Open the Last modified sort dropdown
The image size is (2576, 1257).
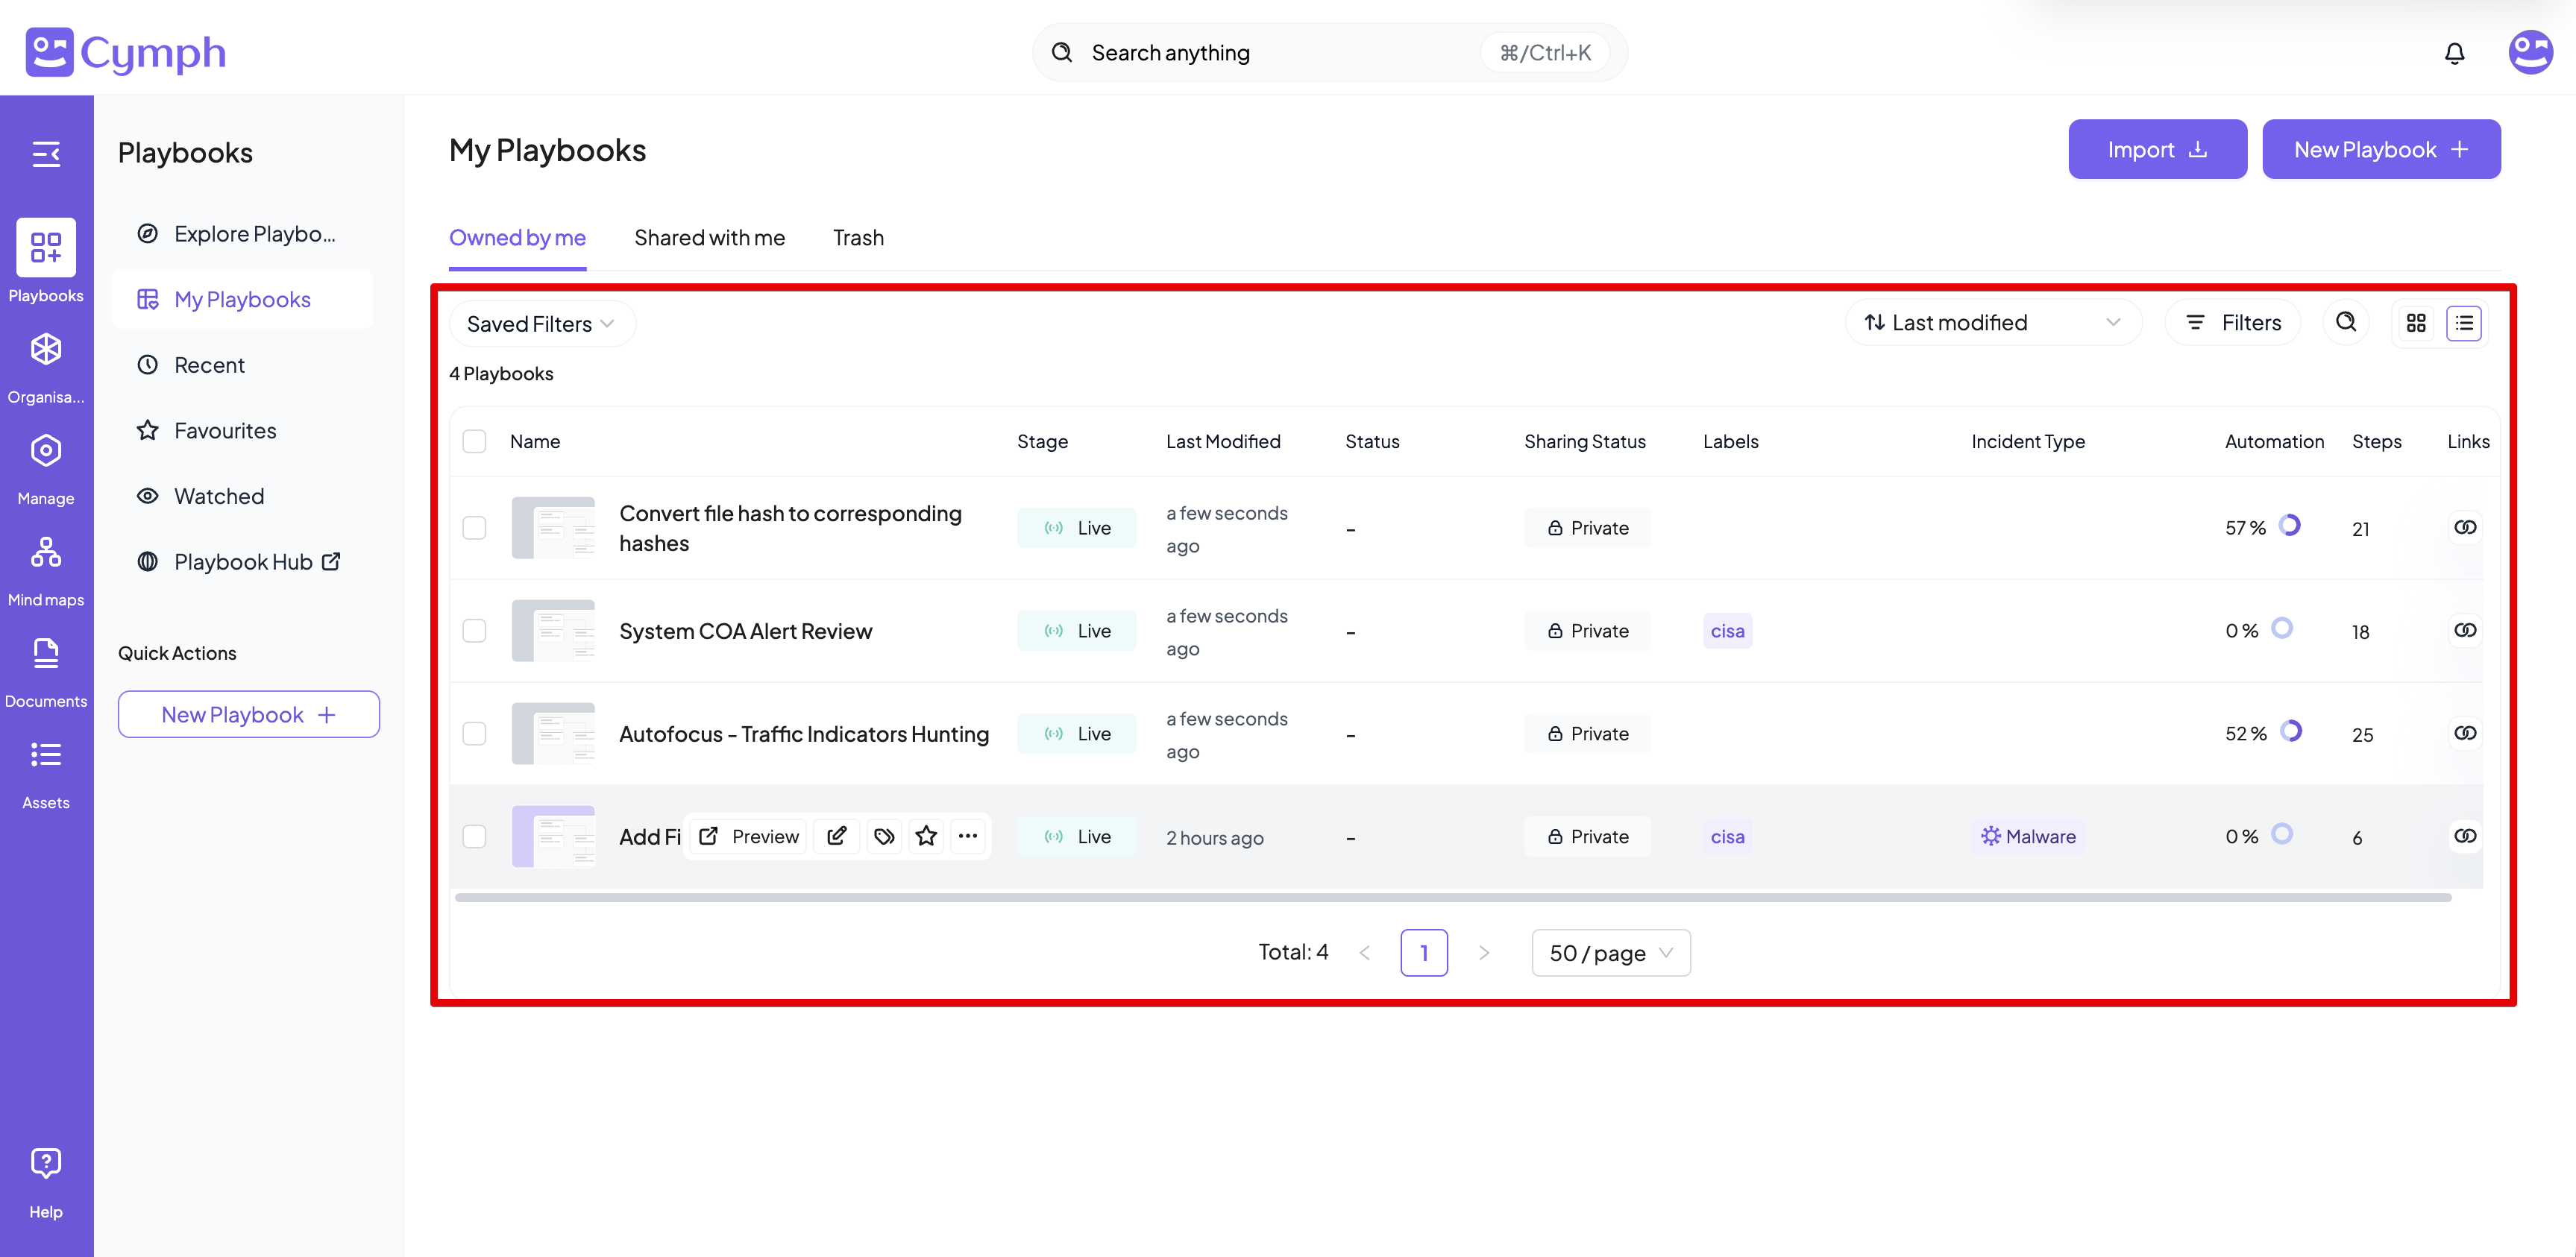point(1992,322)
